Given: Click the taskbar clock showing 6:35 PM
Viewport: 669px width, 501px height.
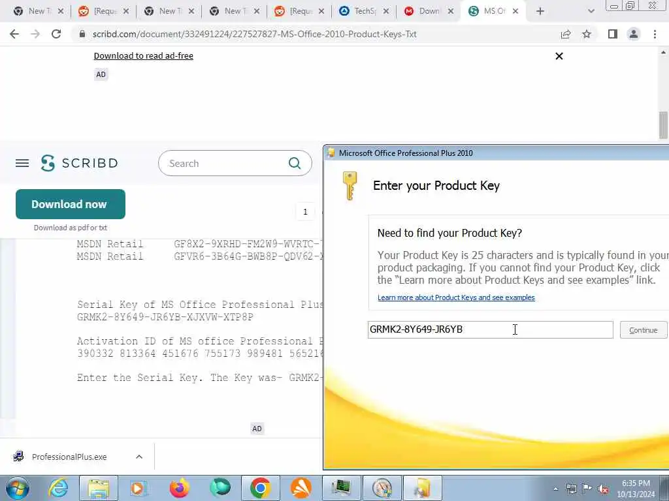Looking at the screenshot, I should [x=636, y=489].
